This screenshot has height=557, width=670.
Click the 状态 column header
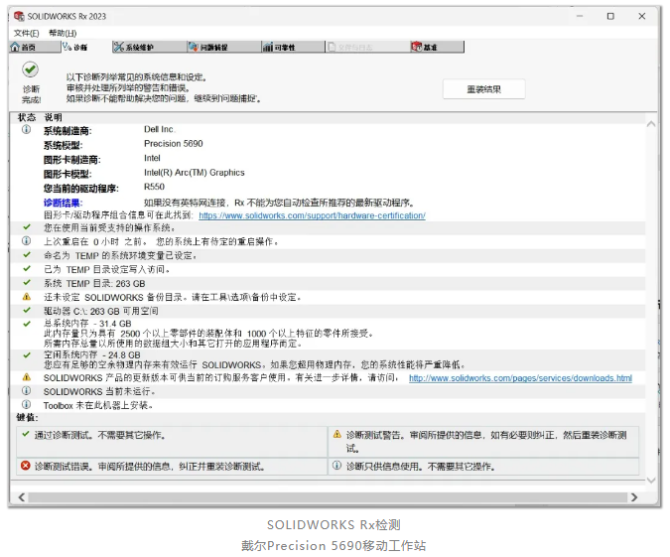[x=27, y=117]
